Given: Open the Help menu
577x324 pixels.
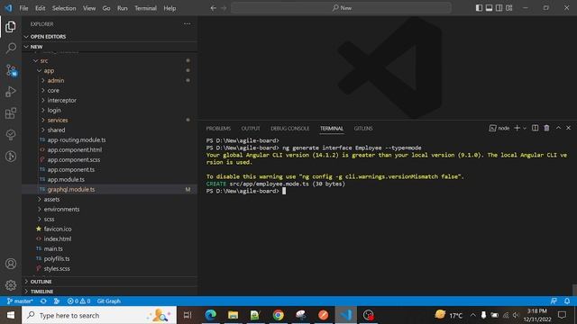Looking at the screenshot, I should coord(169,8).
